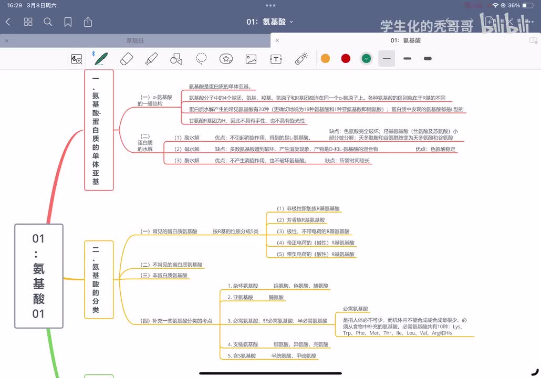Tap the bookmark icon

tap(68, 22)
